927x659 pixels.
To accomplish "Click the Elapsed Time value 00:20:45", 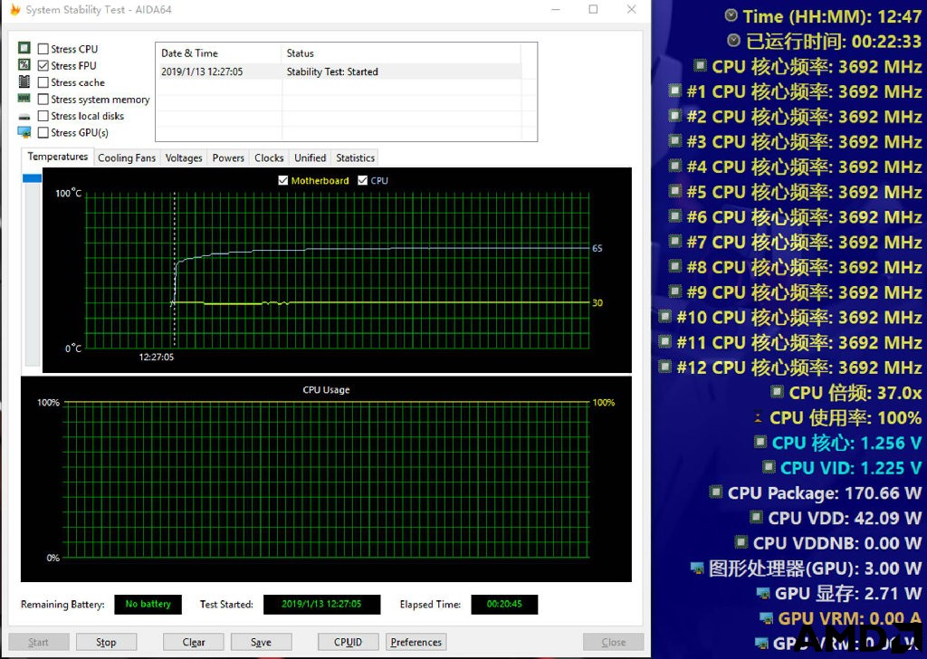I will [x=504, y=604].
